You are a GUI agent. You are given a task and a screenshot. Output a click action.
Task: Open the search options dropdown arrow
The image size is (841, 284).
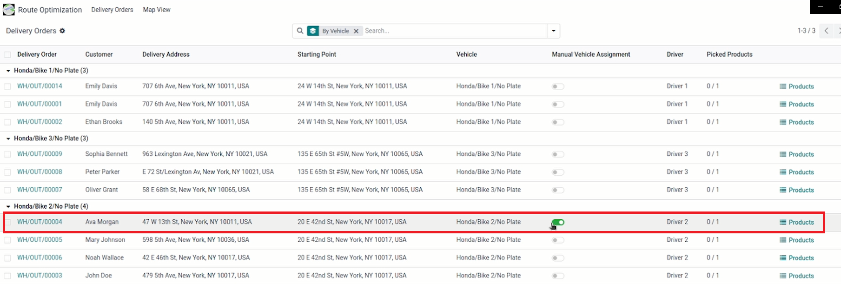[553, 31]
